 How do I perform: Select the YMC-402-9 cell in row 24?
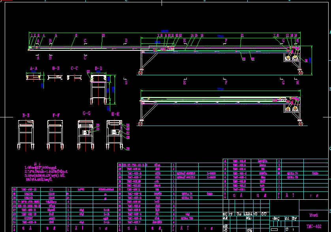click(x=29, y=222)
